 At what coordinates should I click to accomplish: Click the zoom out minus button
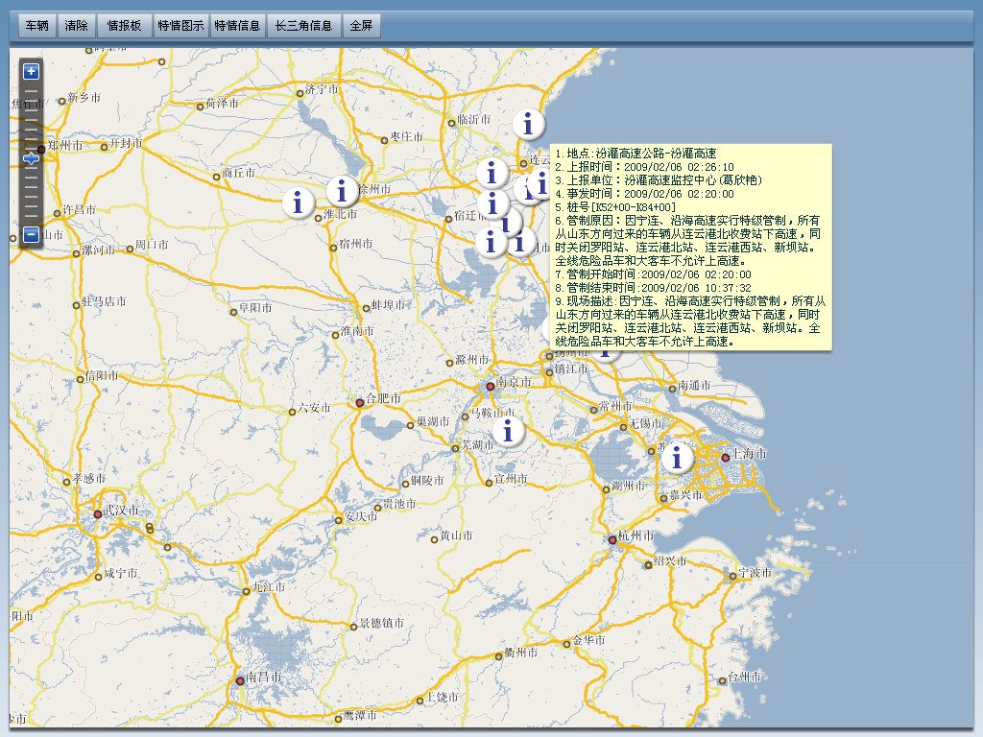31,234
